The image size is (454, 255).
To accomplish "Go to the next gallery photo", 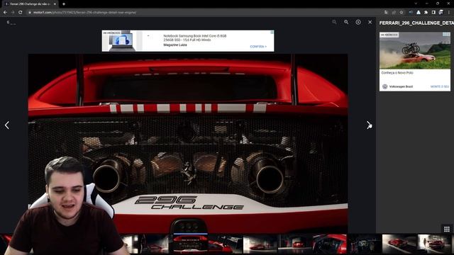I will point(369,125).
